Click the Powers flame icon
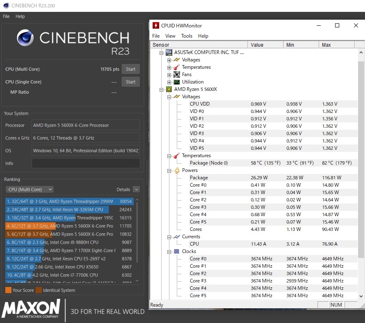This screenshot has height=323, width=365. [177, 170]
